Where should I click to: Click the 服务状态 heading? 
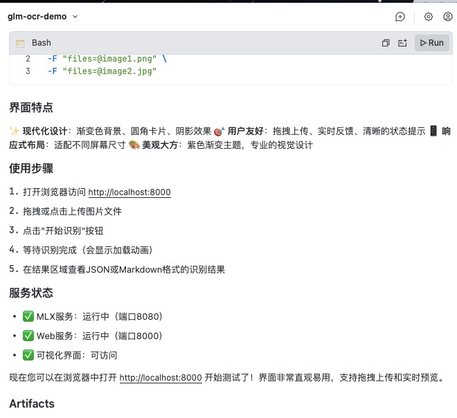[x=31, y=293]
